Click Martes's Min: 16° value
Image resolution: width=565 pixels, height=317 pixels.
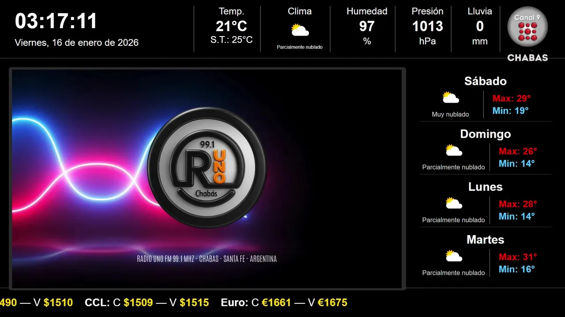[x=516, y=269]
